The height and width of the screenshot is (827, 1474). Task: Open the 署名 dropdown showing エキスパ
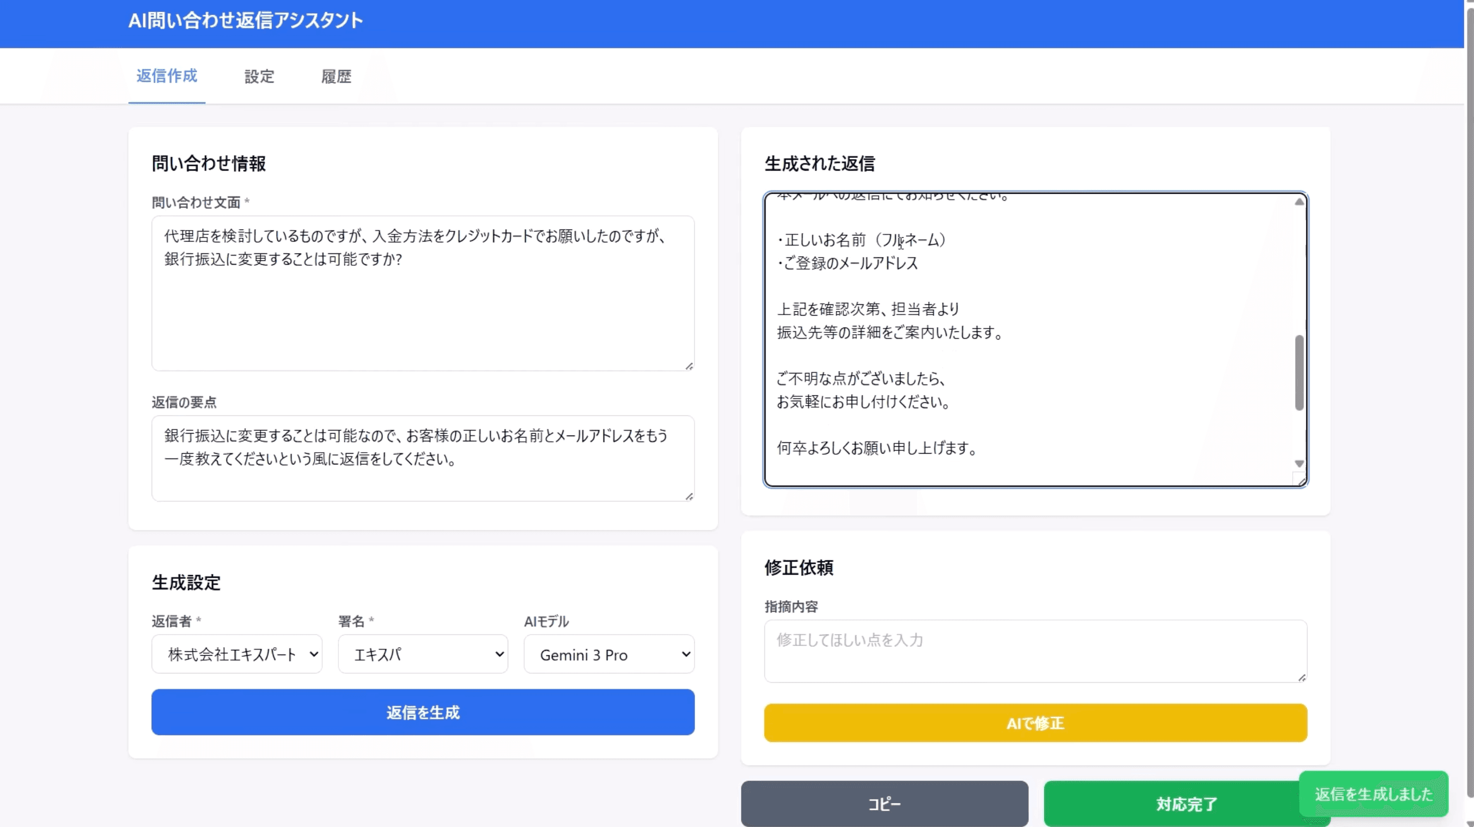tap(423, 654)
